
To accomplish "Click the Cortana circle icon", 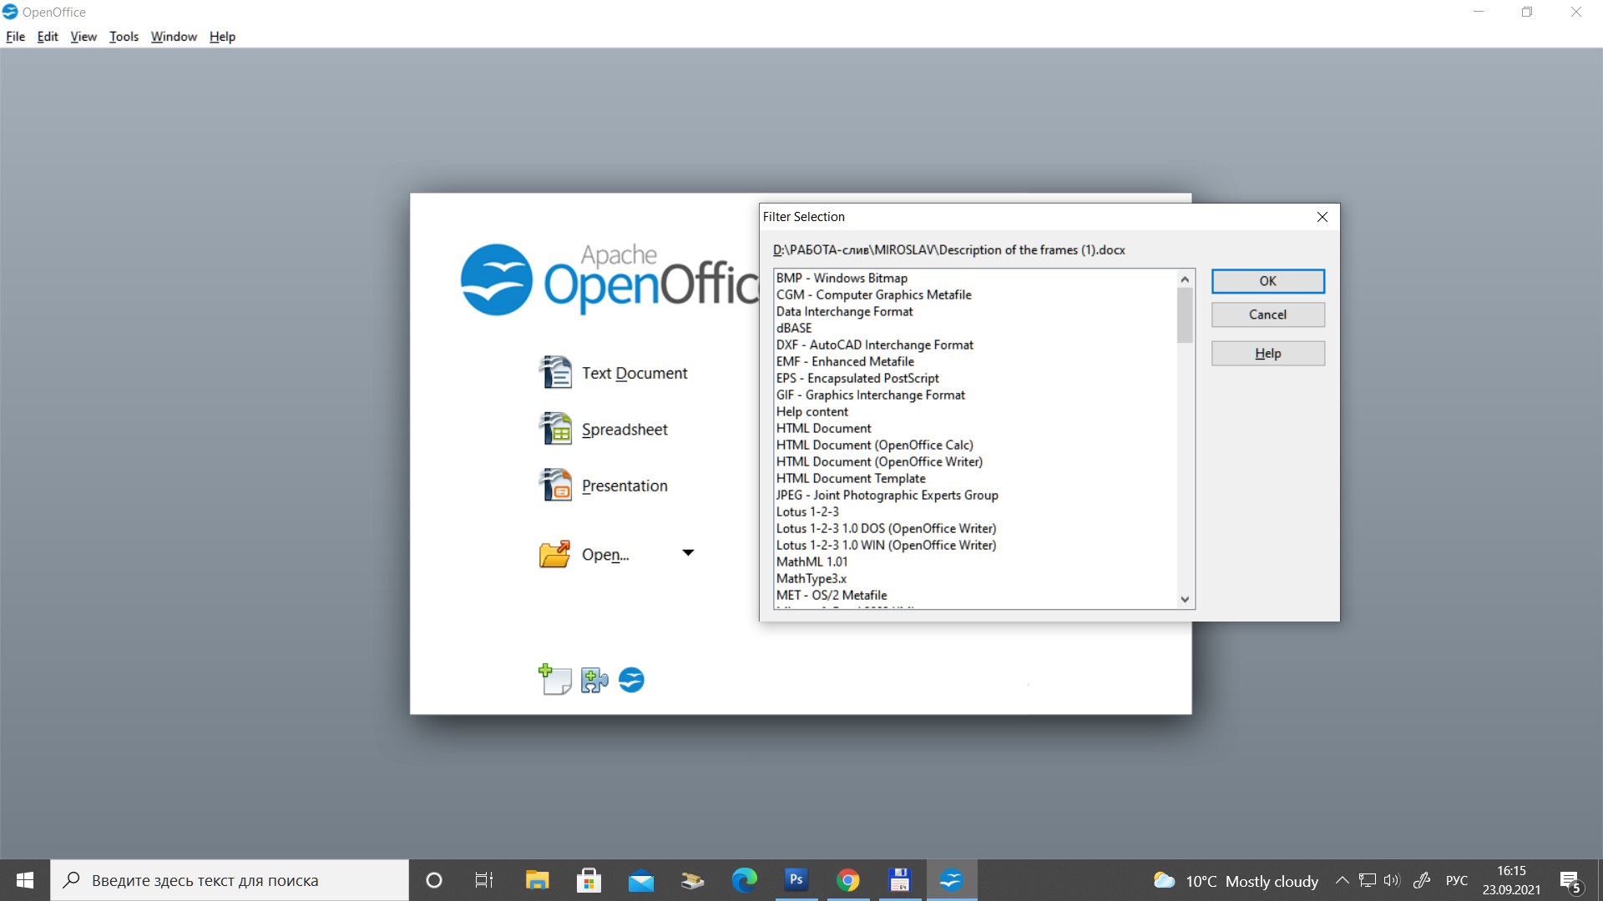I will click(x=434, y=880).
